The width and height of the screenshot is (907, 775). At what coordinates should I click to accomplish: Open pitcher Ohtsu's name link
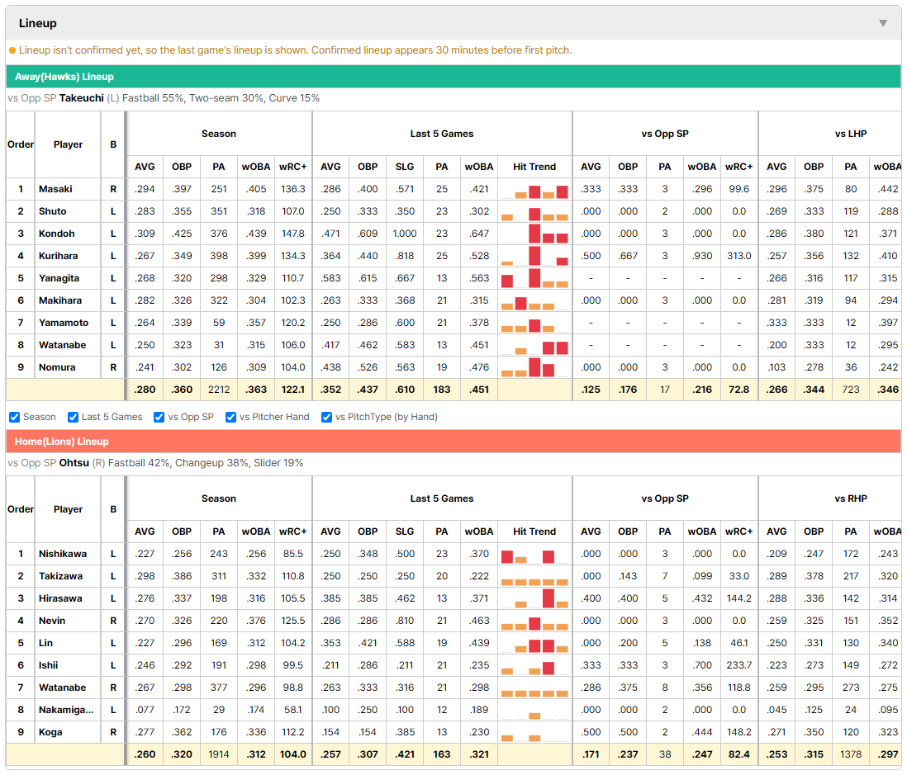click(x=74, y=463)
